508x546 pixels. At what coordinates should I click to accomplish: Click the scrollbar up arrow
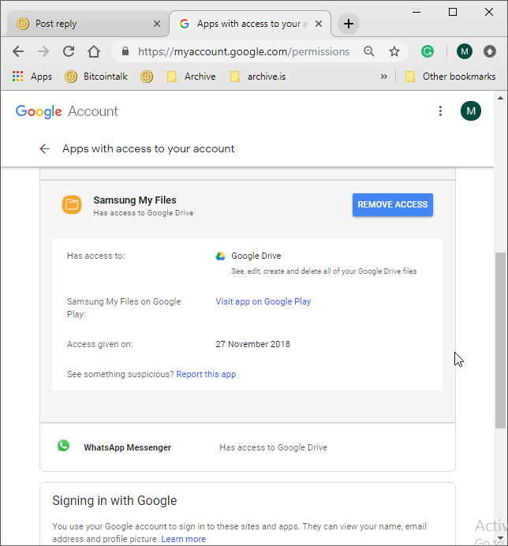coord(501,98)
